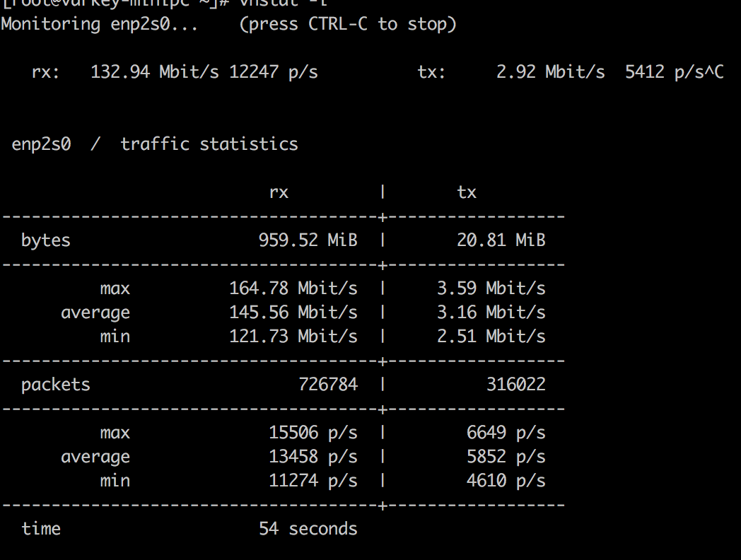Click the average tx 5852 p/s value

pos(506,457)
